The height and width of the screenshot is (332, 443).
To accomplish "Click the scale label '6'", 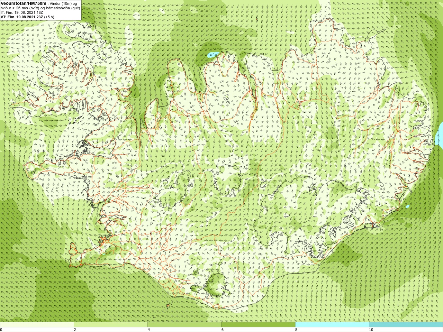I will pos(222,330).
